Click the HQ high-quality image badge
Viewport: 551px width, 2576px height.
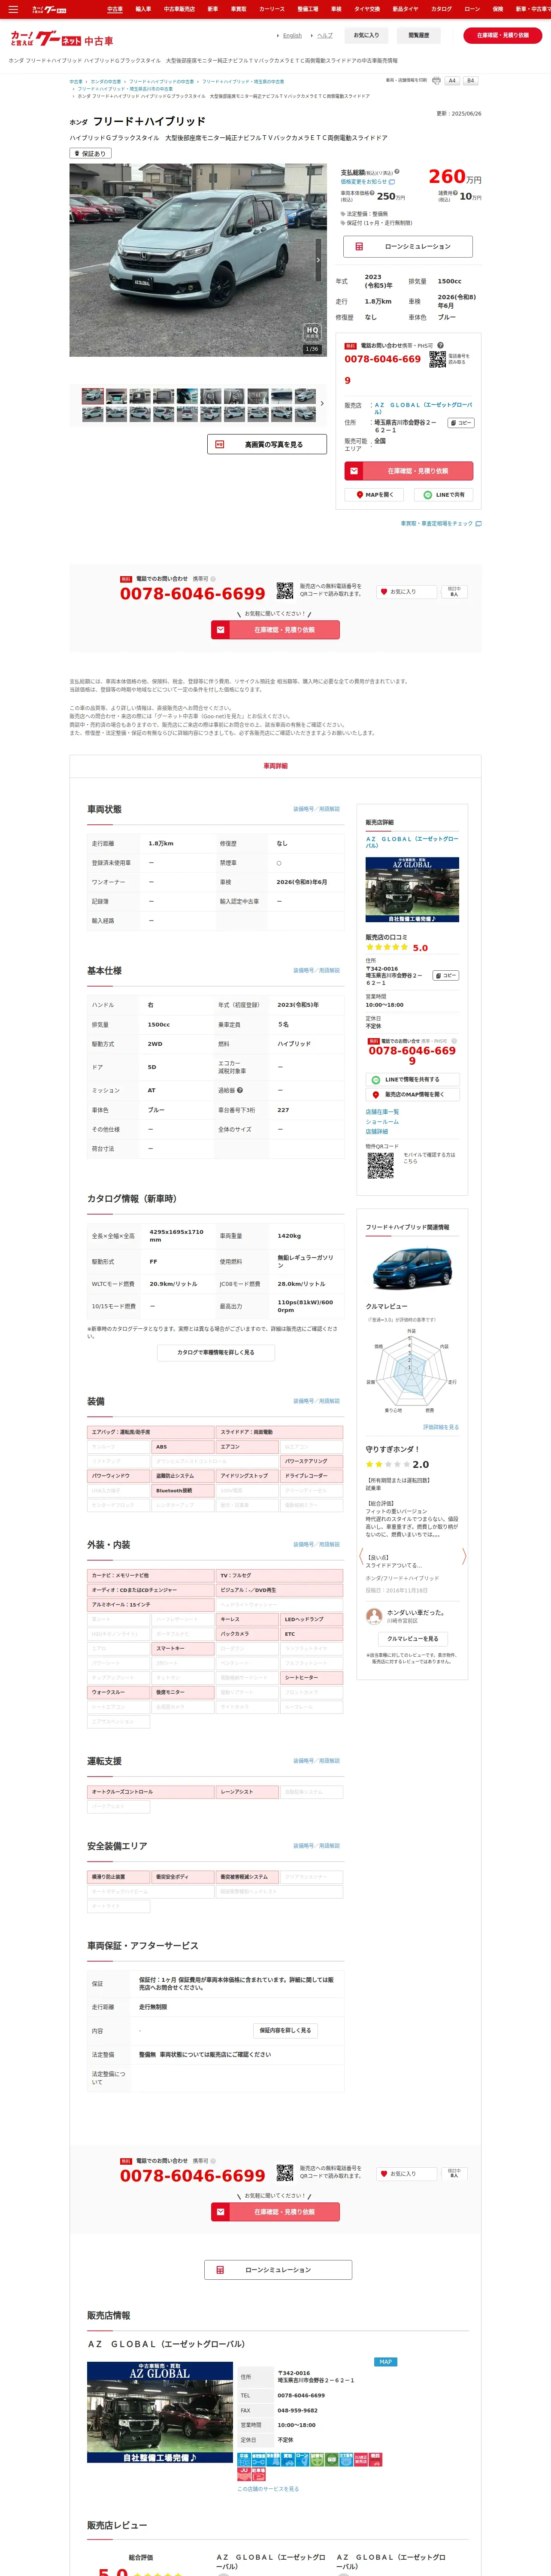pyautogui.click(x=312, y=332)
